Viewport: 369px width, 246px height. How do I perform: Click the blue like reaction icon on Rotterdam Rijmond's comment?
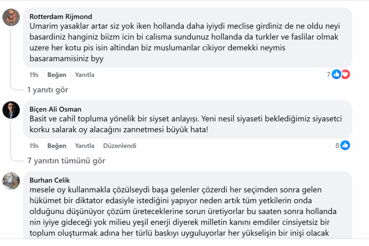(x=337, y=75)
